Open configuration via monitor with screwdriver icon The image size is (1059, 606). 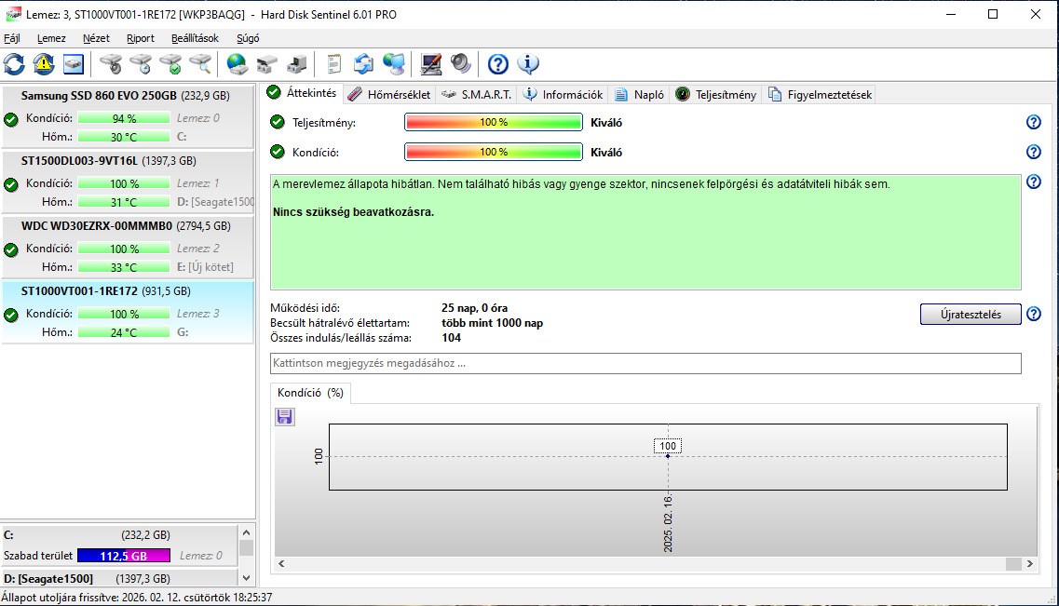pos(431,64)
